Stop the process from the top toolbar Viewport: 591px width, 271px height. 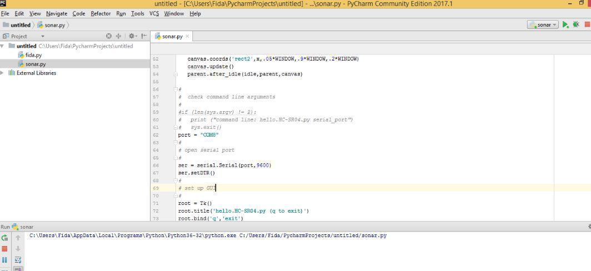[587, 24]
